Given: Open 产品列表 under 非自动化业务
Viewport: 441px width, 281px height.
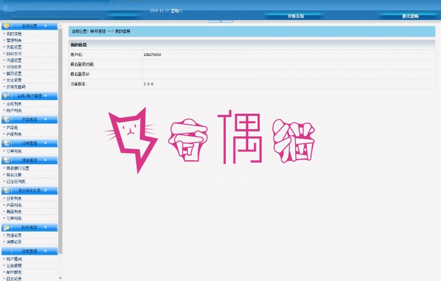Looking at the screenshot, I should (14, 205).
